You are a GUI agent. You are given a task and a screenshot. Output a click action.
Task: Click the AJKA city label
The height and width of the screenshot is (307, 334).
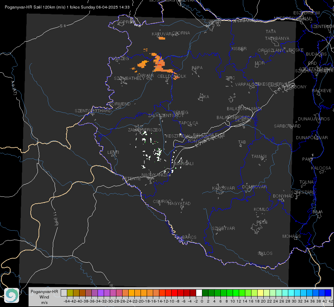(x=204, y=97)
